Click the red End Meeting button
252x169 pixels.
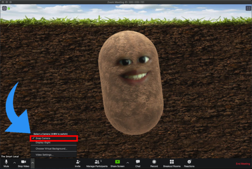[243, 163]
